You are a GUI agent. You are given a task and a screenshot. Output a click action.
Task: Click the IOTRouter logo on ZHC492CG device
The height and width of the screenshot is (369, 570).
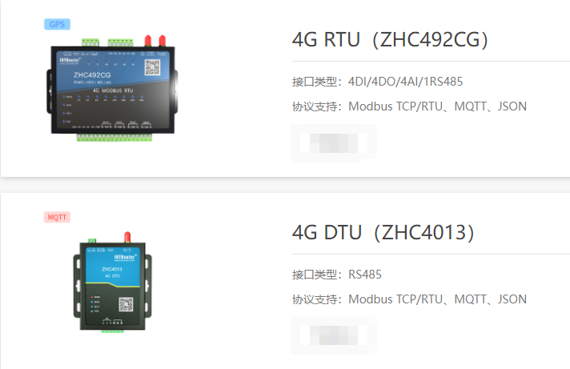click(x=70, y=60)
